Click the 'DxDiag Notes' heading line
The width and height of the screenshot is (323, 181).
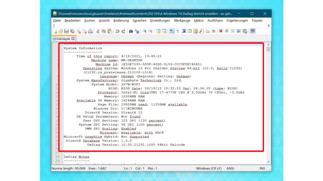click(x=76, y=156)
